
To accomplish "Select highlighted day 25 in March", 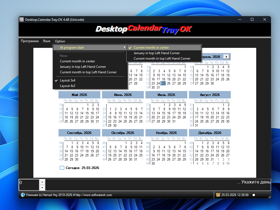I will tap(163, 83).
